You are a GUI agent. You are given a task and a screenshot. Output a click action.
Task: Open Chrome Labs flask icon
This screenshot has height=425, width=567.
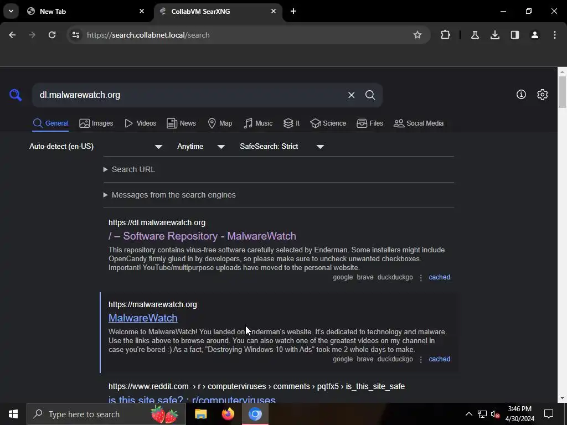pyautogui.click(x=475, y=35)
